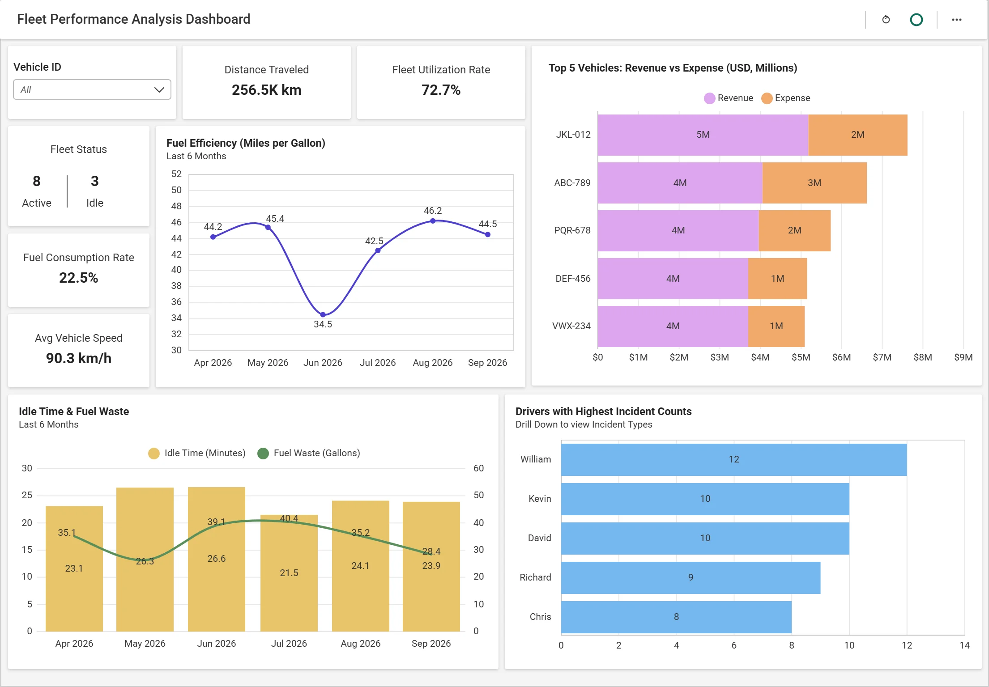This screenshot has height=687, width=989.
Task: Click the refresh timer icon
Action: [886, 20]
